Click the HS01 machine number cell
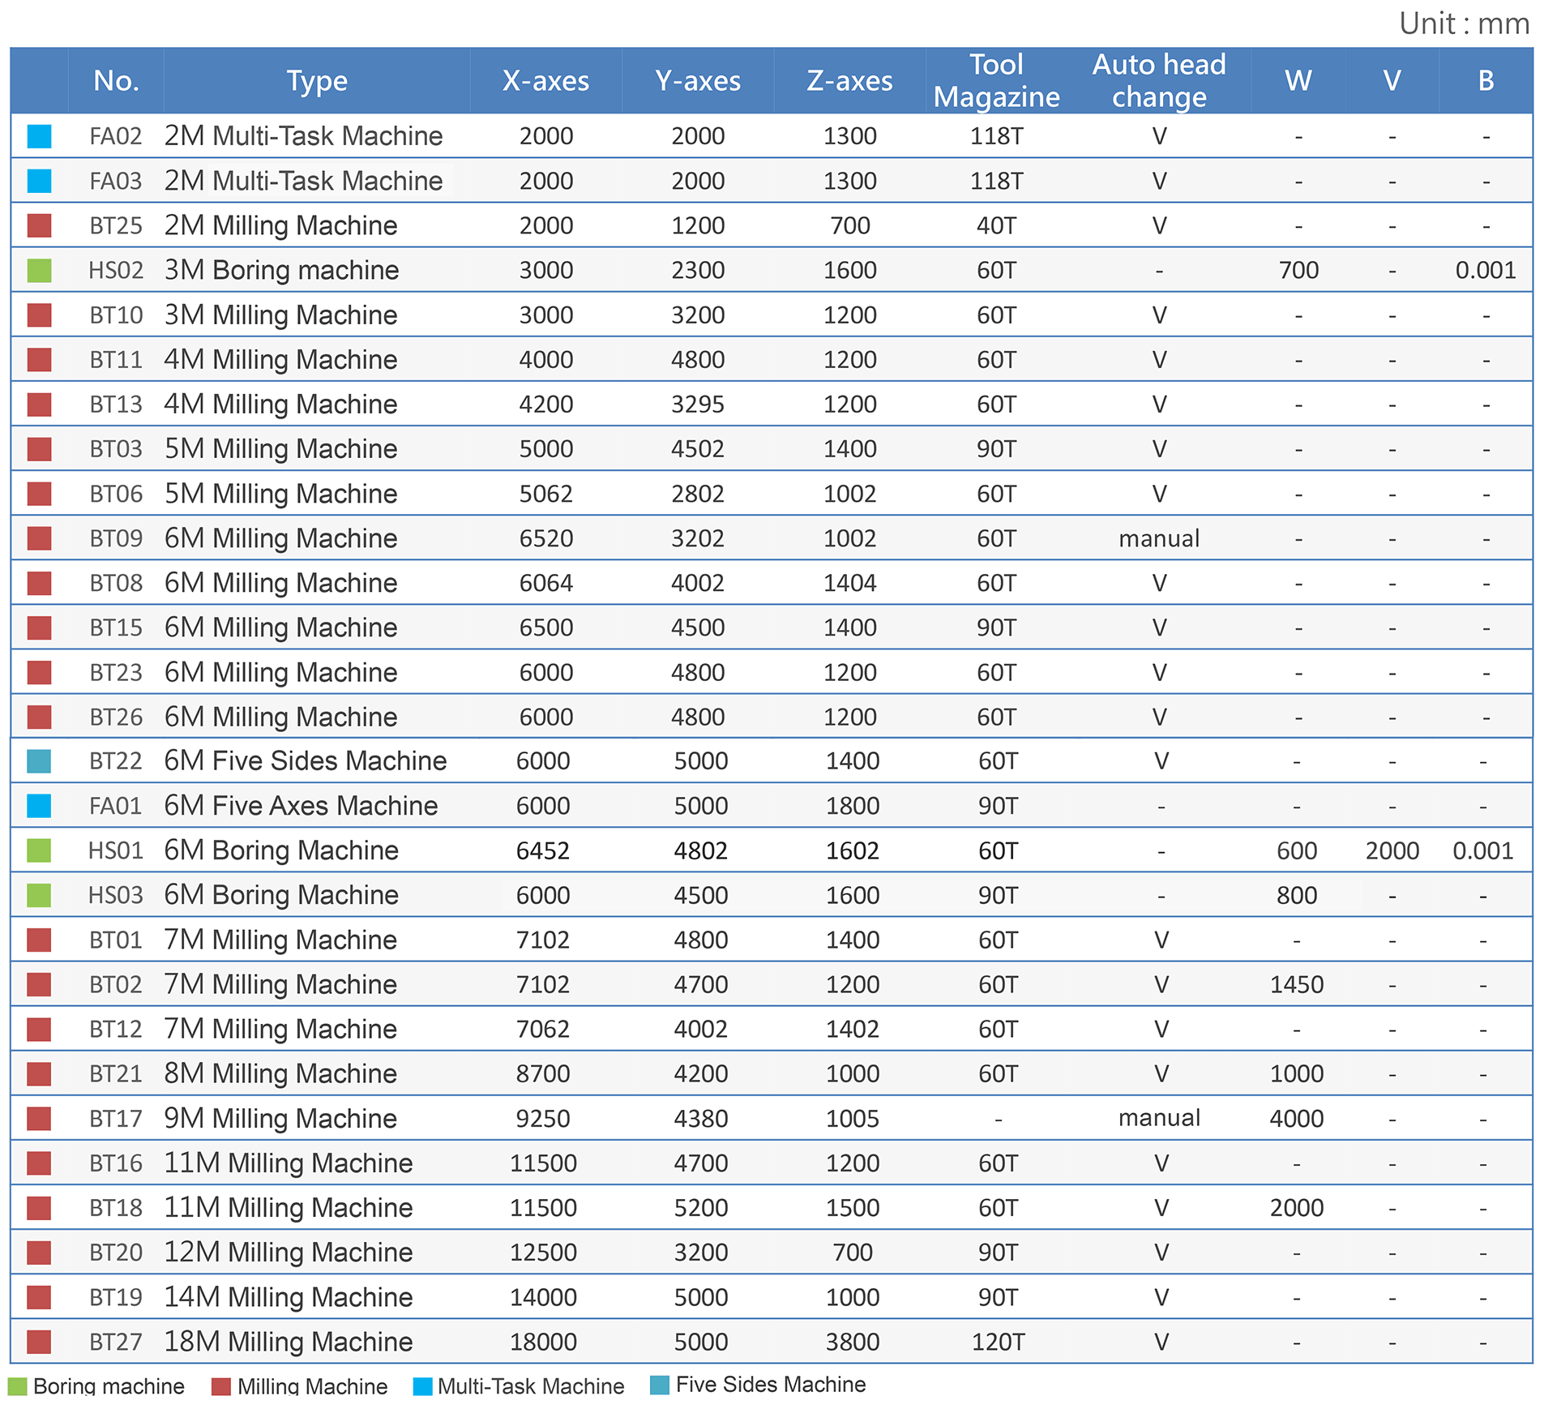 point(116,850)
